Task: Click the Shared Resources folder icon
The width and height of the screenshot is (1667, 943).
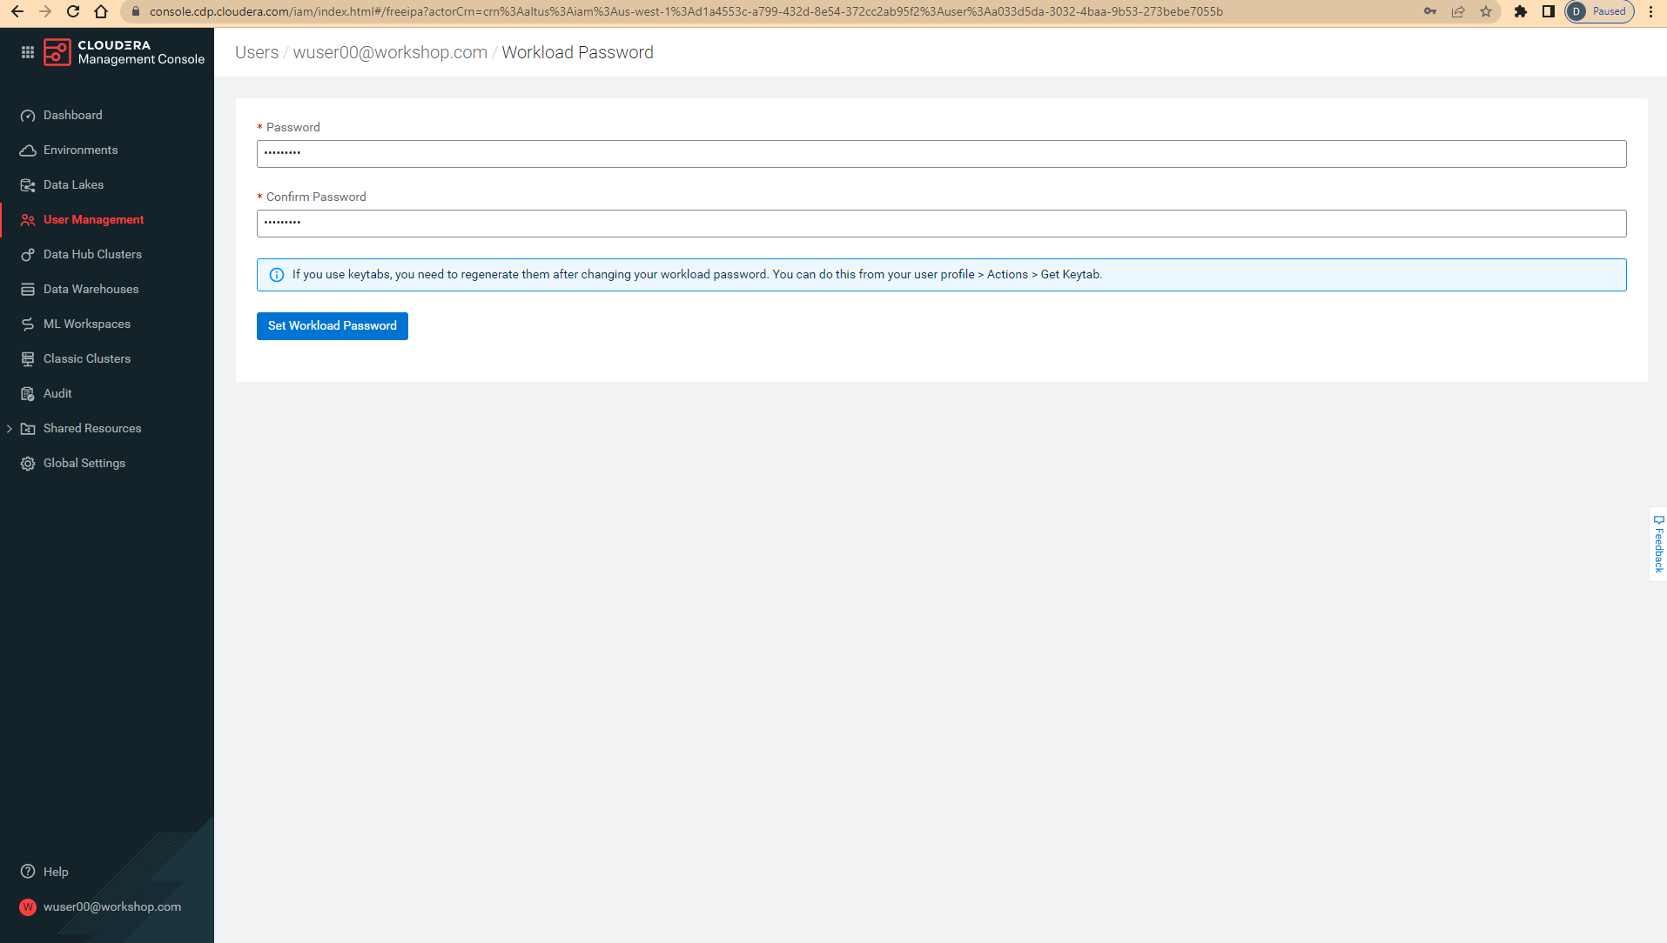Action: point(28,429)
